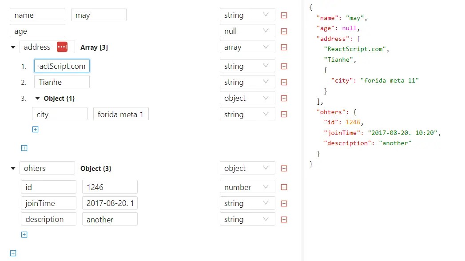Add a new item inside Object {1}
Image resolution: width=465 pixels, height=261 pixels.
(x=35, y=129)
